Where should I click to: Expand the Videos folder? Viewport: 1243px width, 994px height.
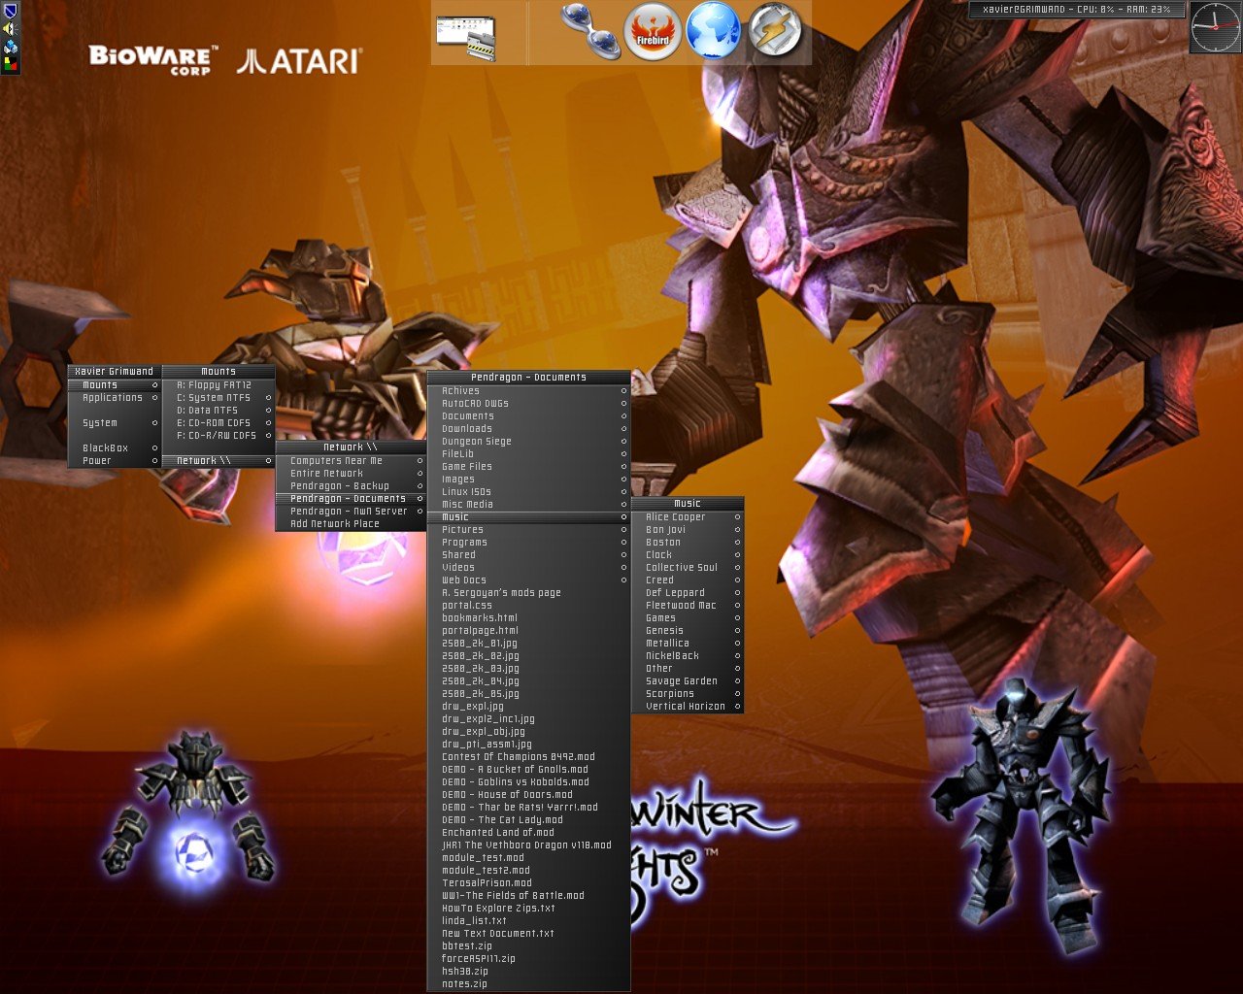528,568
